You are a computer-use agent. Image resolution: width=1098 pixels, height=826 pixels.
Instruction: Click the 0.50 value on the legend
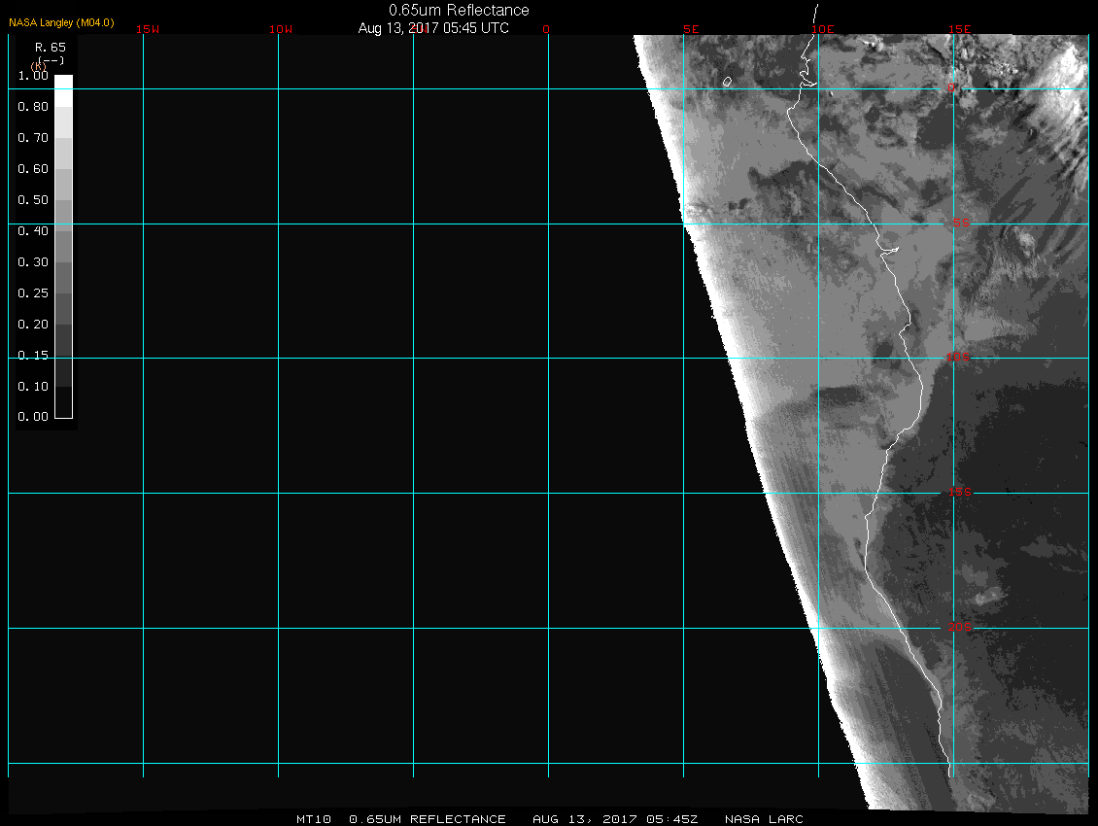[x=33, y=199]
